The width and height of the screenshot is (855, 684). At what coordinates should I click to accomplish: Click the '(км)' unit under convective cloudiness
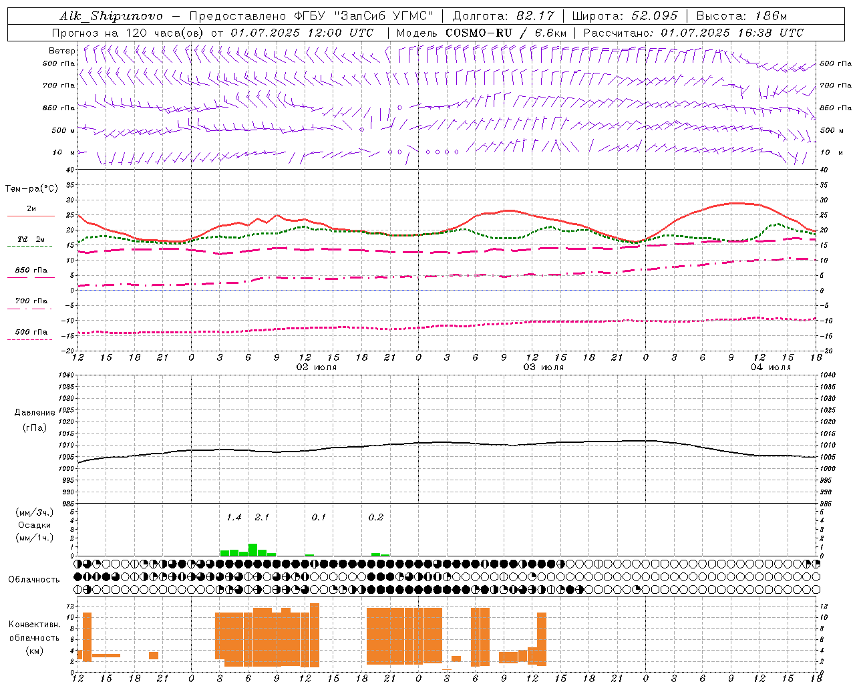pos(34,651)
